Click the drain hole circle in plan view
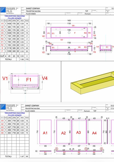The image size is (114, 162). click(x=69, y=33)
